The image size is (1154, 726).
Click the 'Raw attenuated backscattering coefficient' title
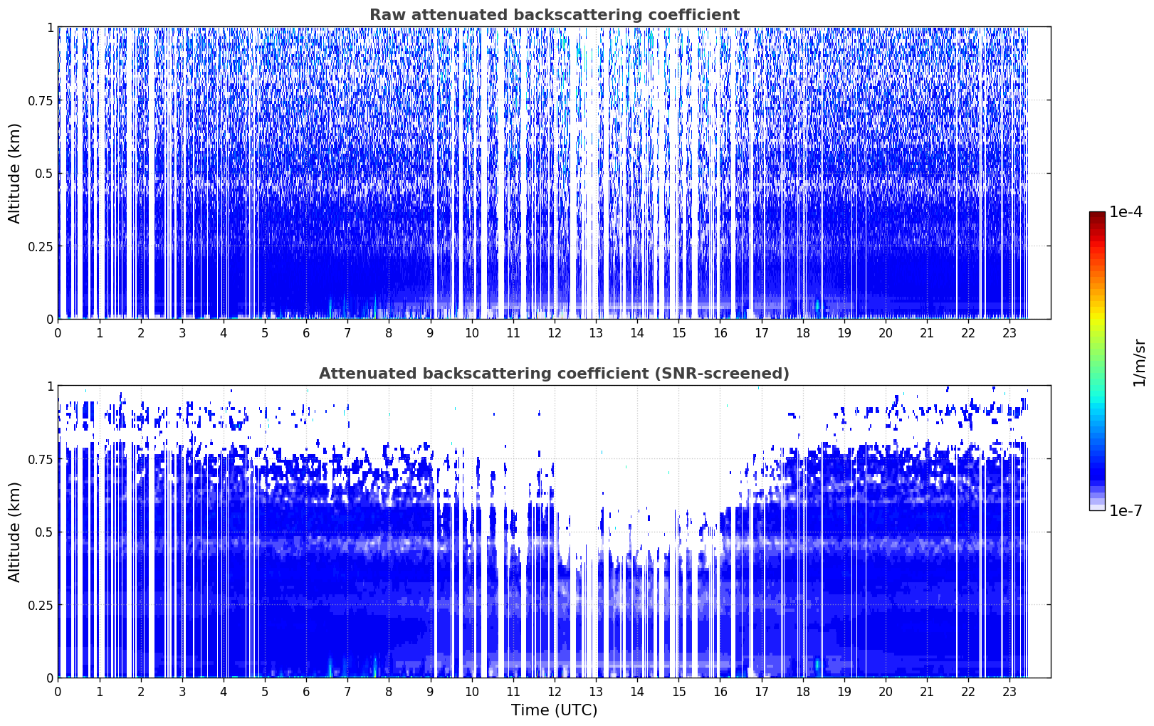[554, 15]
